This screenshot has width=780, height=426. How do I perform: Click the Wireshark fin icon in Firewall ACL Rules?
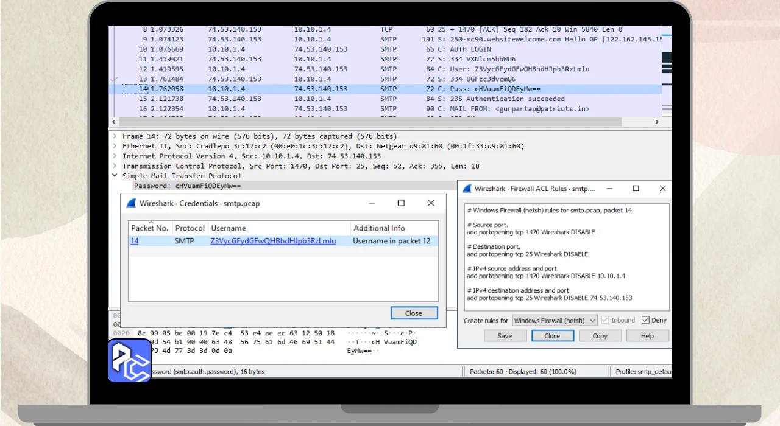(467, 189)
